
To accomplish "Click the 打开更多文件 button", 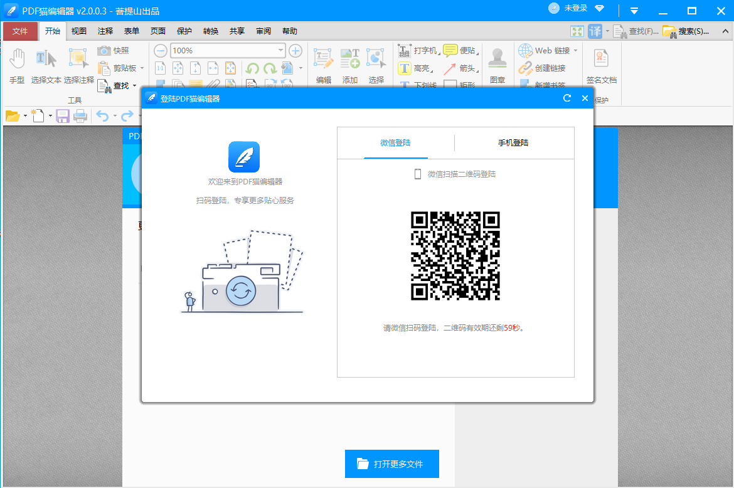I will tap(391, 464).
